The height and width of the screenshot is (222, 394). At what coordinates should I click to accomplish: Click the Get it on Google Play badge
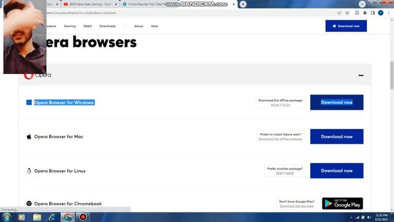pos(342,203)
